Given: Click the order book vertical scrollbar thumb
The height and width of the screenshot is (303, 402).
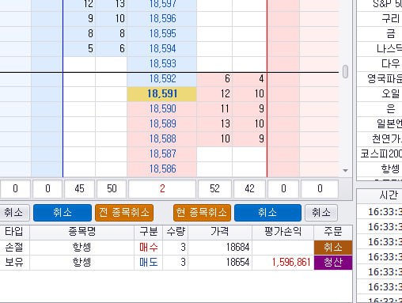Looking at the screenshot, I should [345, 71].
